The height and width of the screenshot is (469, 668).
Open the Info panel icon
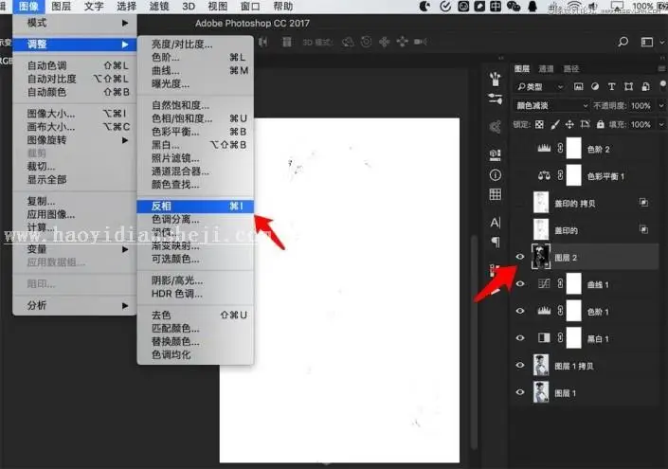[x=495, y=174]
